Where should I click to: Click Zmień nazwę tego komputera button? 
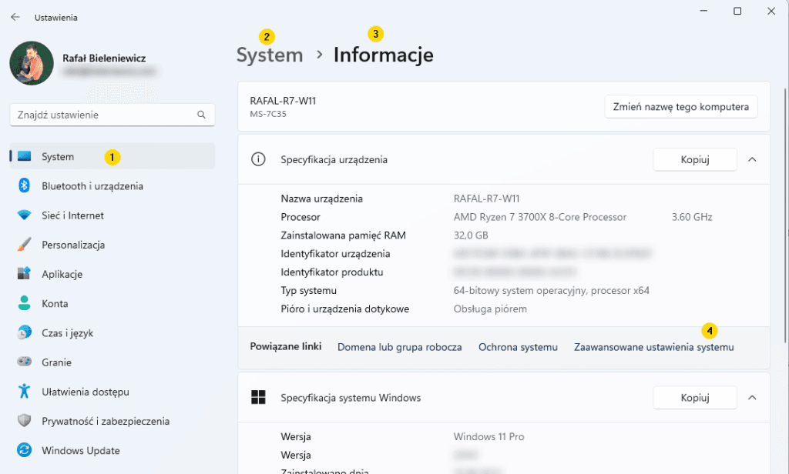[680, 107]
